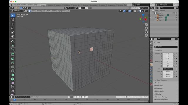Screen dimensions: 188x105
Task: Switch to the UV Editing workspace tab
Action: (67, 5)
